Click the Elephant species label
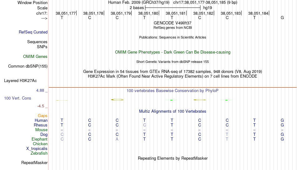Screen dimensions: 297x170 [40, 139]
